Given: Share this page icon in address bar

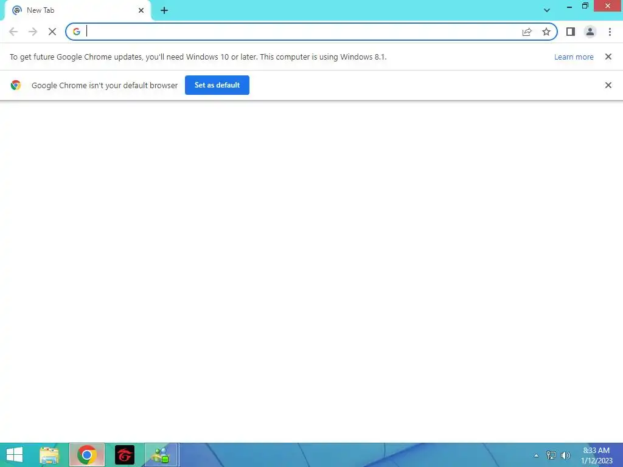Looking at the screenshot, I should pyautogui.click(x=527, y=32).
